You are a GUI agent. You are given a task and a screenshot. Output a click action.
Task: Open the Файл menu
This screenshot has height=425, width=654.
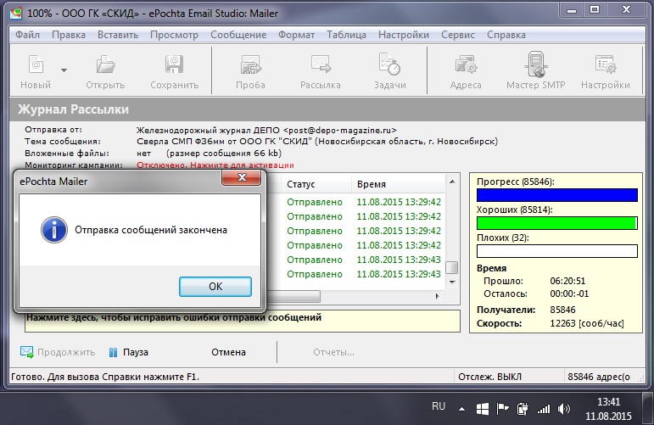27,35
